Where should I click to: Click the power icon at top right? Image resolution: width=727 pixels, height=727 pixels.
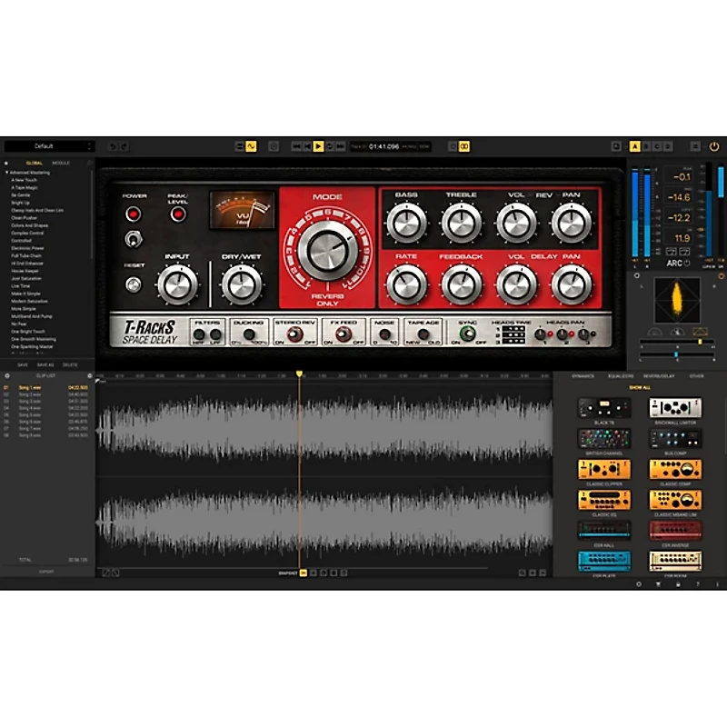[713, 146]
